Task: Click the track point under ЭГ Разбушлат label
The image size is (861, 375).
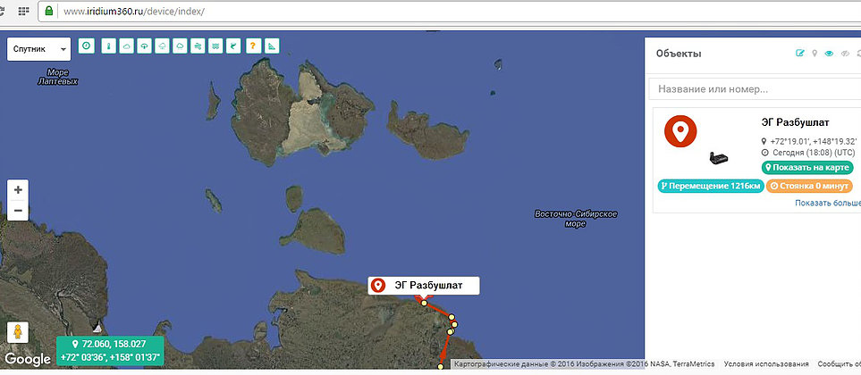Action: tap(424, 303)
